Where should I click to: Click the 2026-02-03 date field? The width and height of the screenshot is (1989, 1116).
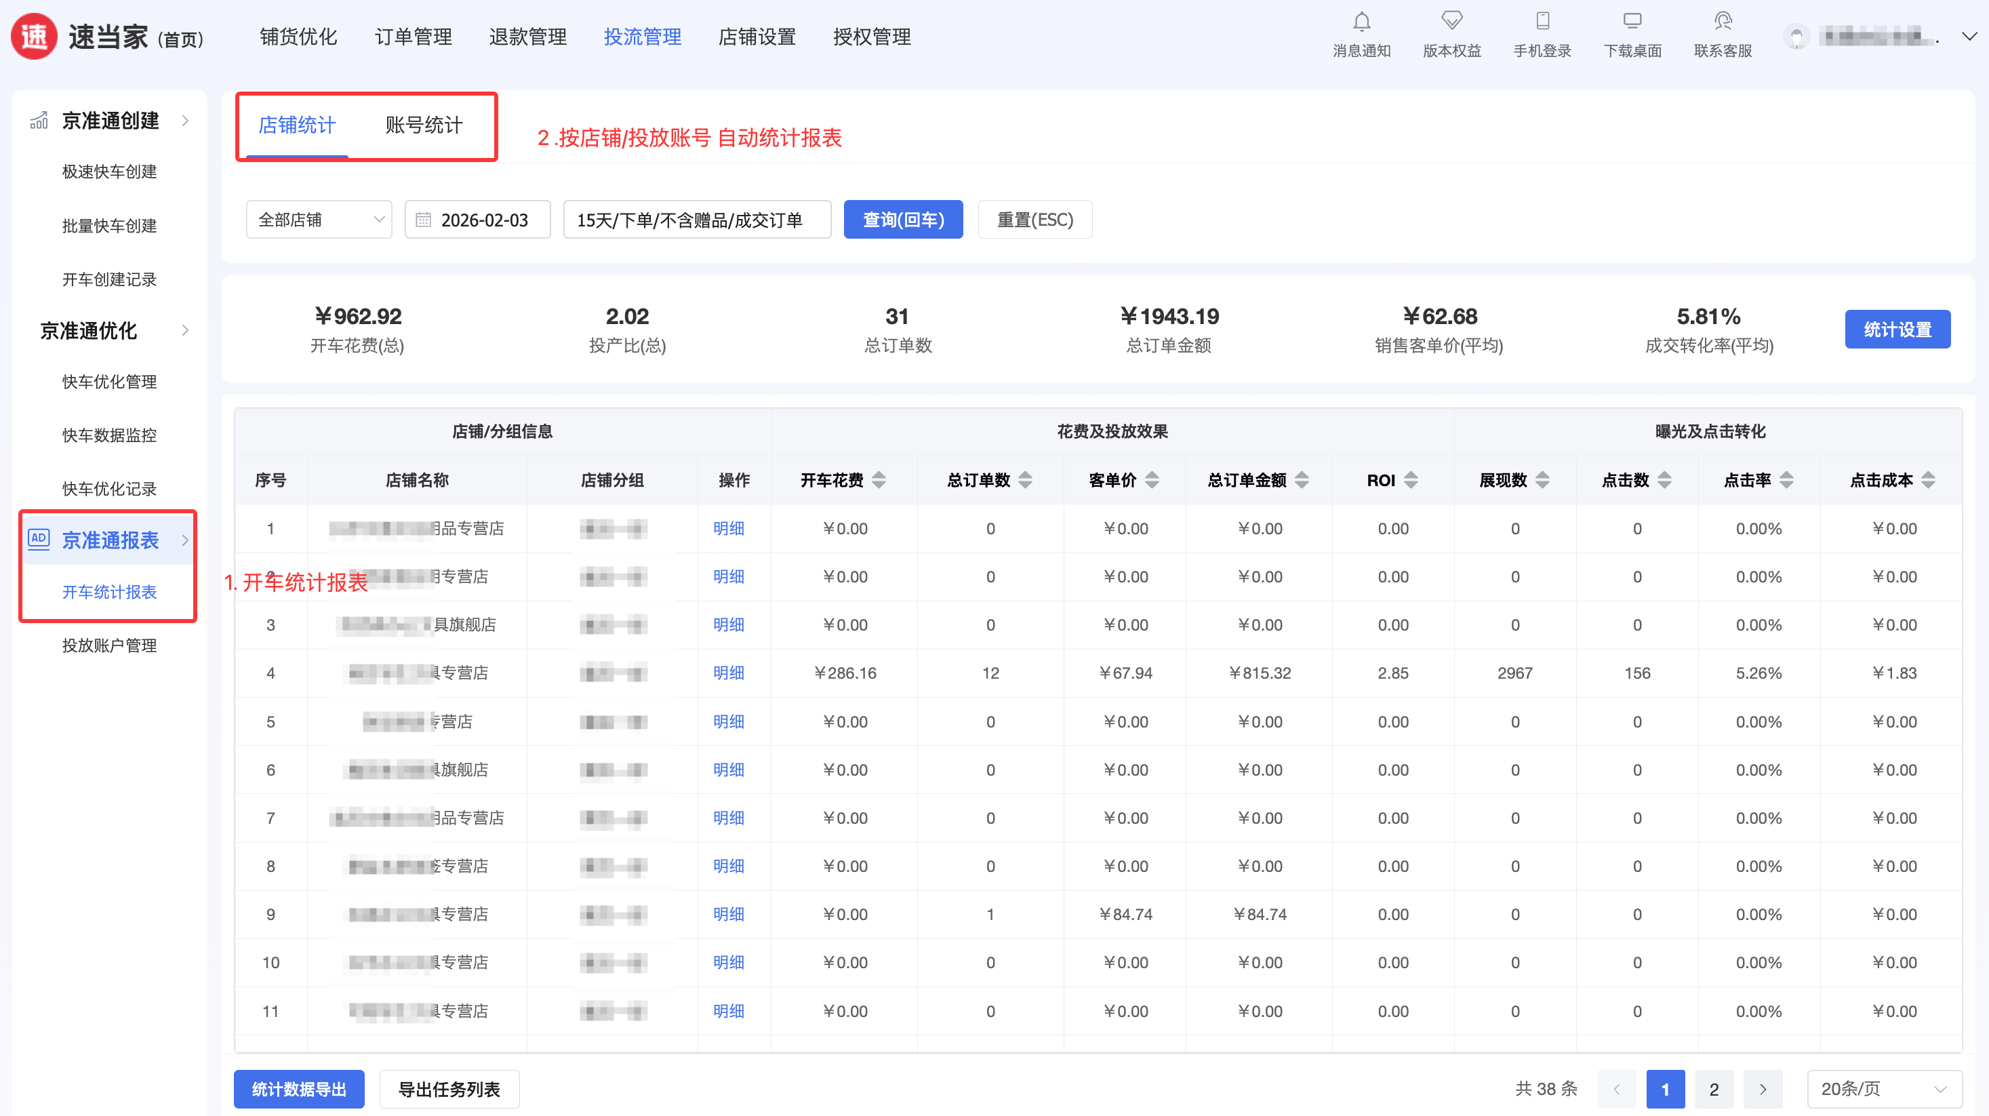477,220
